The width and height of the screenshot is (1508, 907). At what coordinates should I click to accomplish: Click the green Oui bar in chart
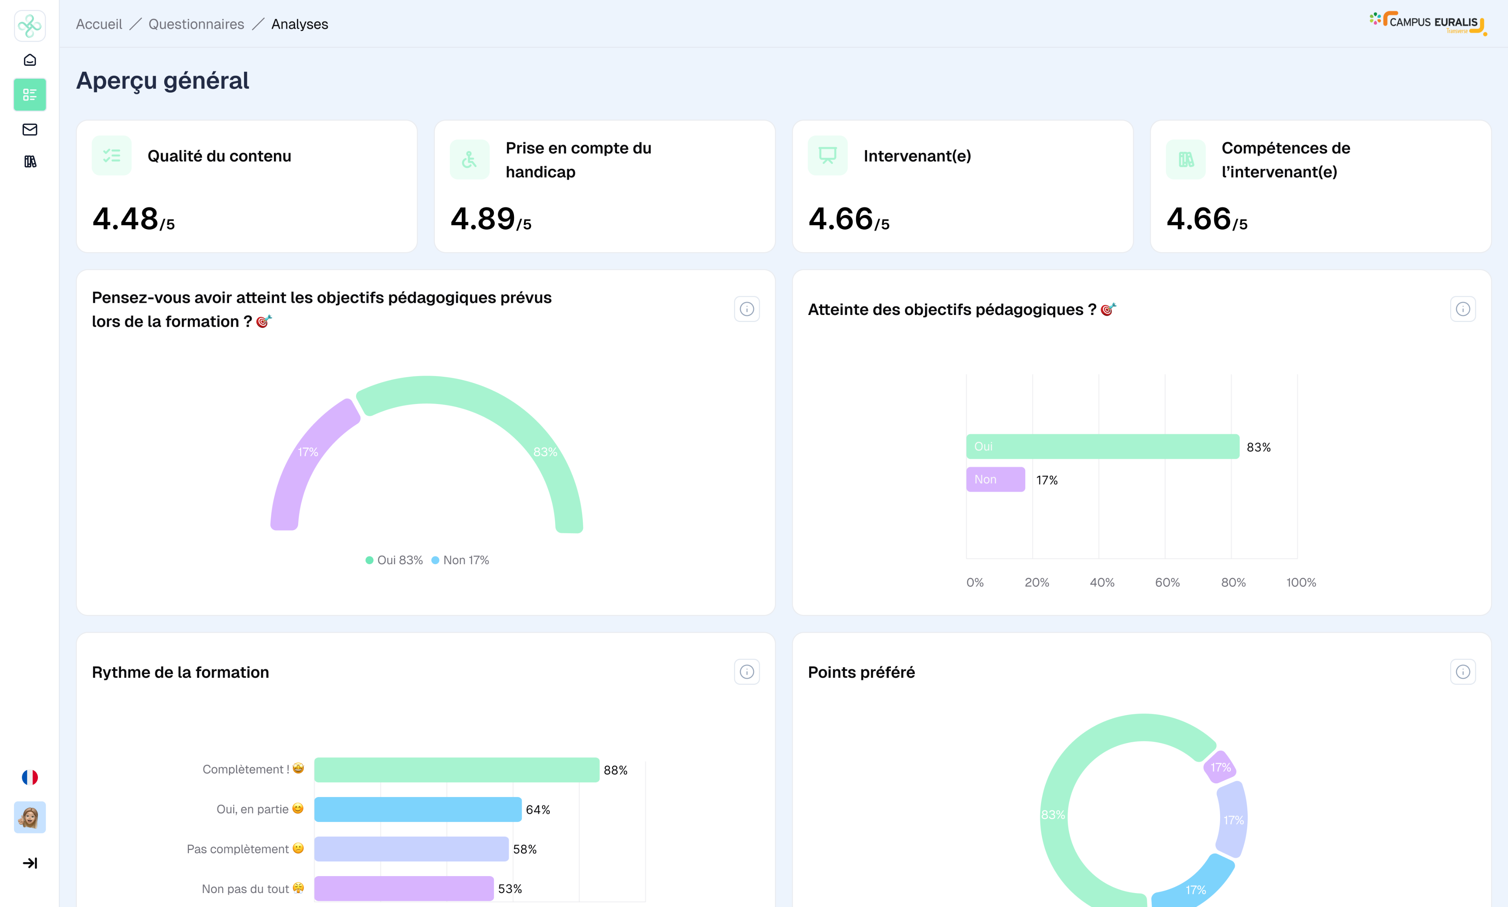pos(1102,447)
